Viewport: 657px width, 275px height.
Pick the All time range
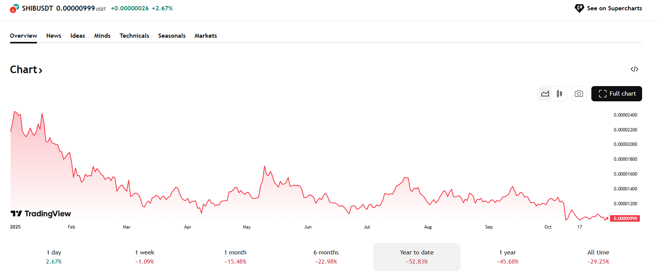598,257
